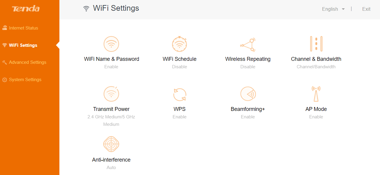Select the Wireless Repeating icon
This screenshot has height=175, width=380.
pos(248,44)
